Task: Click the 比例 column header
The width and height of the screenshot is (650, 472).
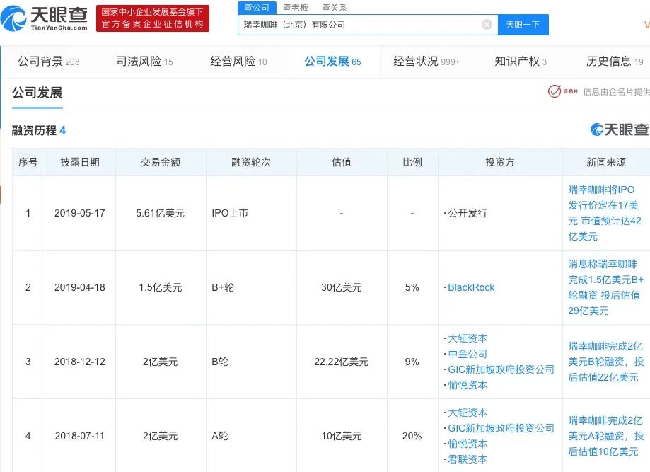Action: pyautogui.click(x=412, y=162)
